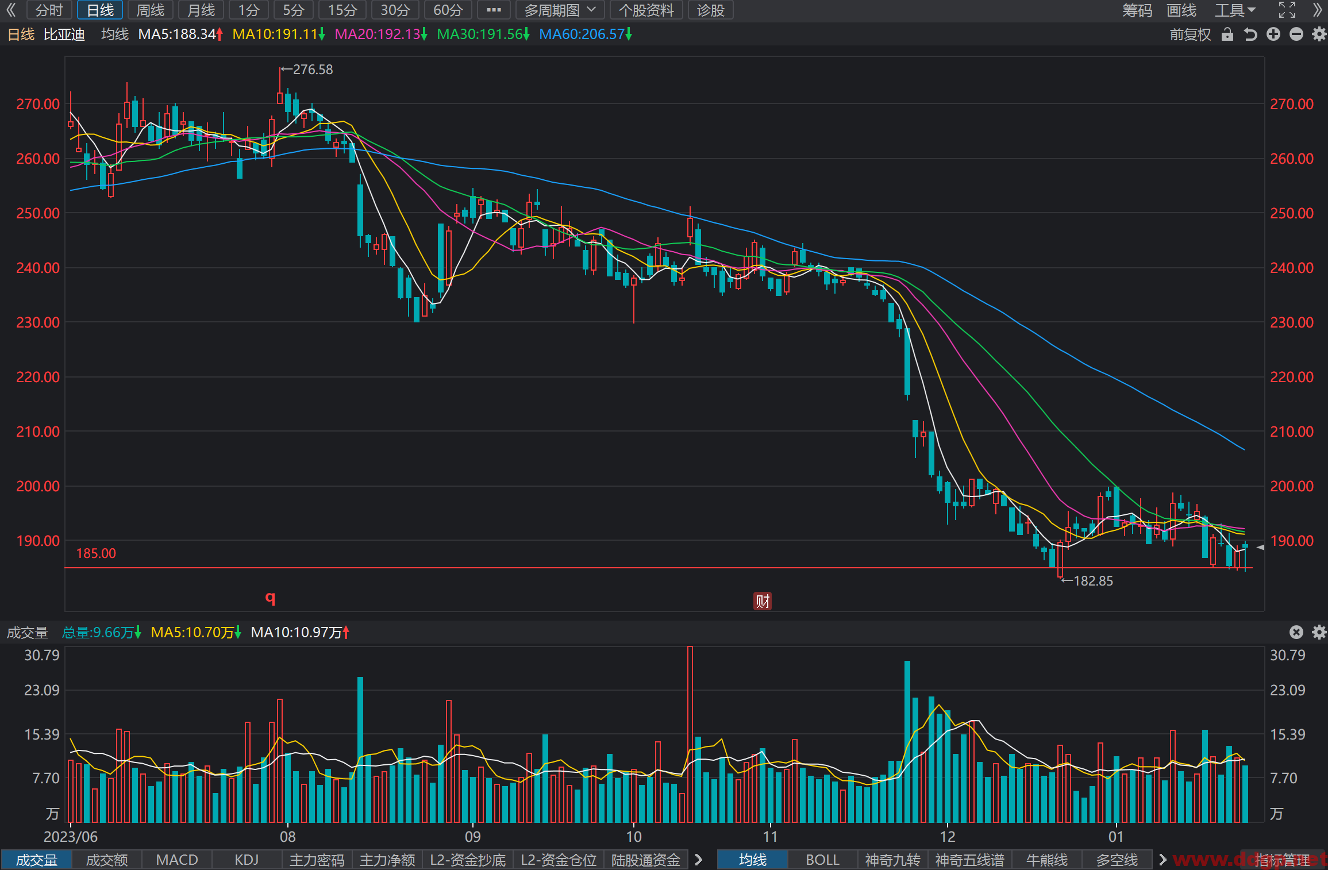Open the 工具 tools dropdown
Screen dimensions: 1328x870
click(1235, 10)
